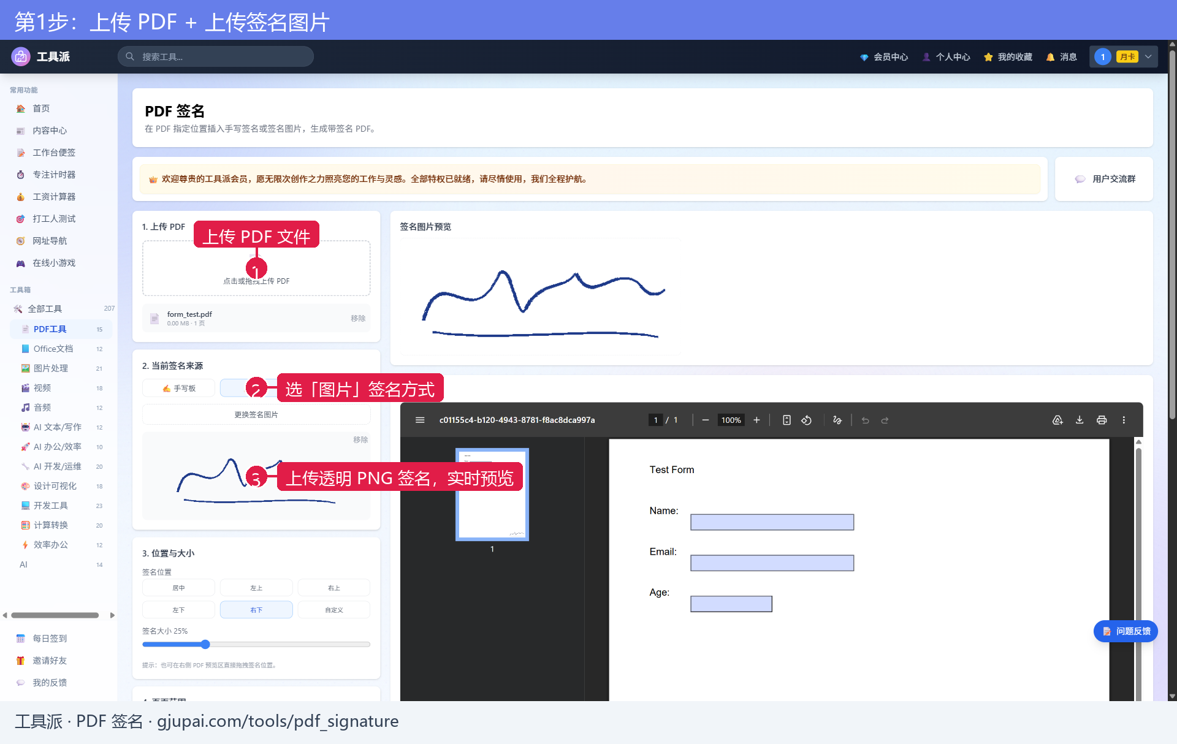Open 在线小游戏 sidebar item
Viewport: 1177px width, 744px height.
(x=59, y=263)
